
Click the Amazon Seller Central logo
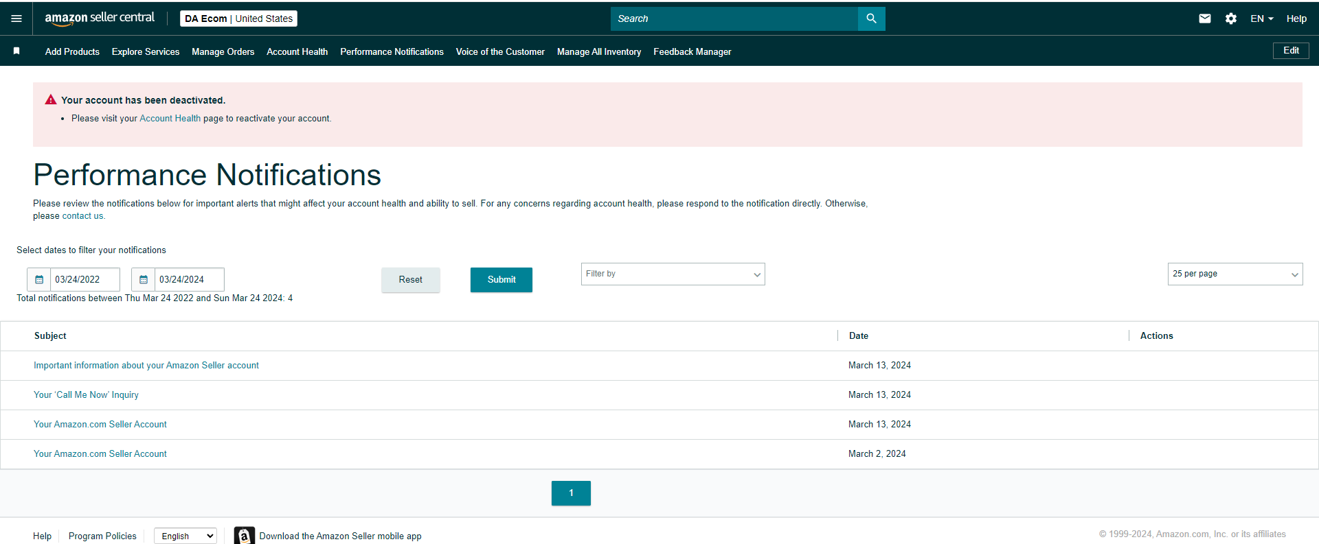tap(100, 19)
